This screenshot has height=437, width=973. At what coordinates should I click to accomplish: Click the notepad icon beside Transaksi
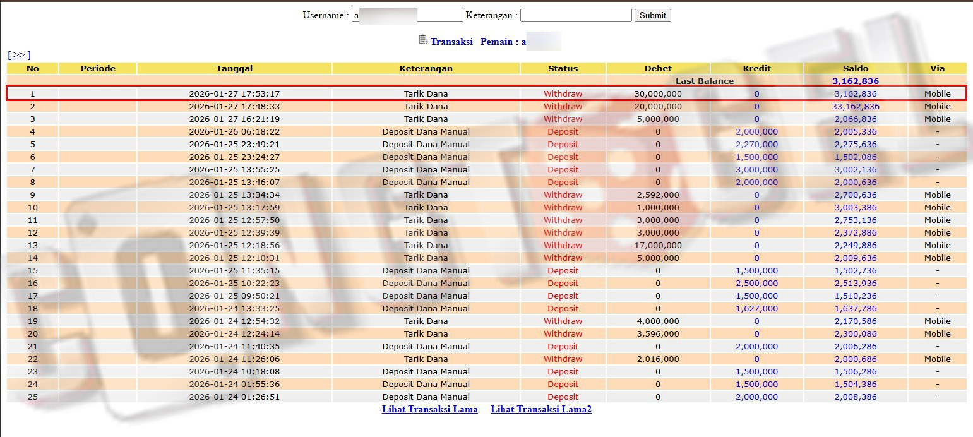tap(423, 40)
